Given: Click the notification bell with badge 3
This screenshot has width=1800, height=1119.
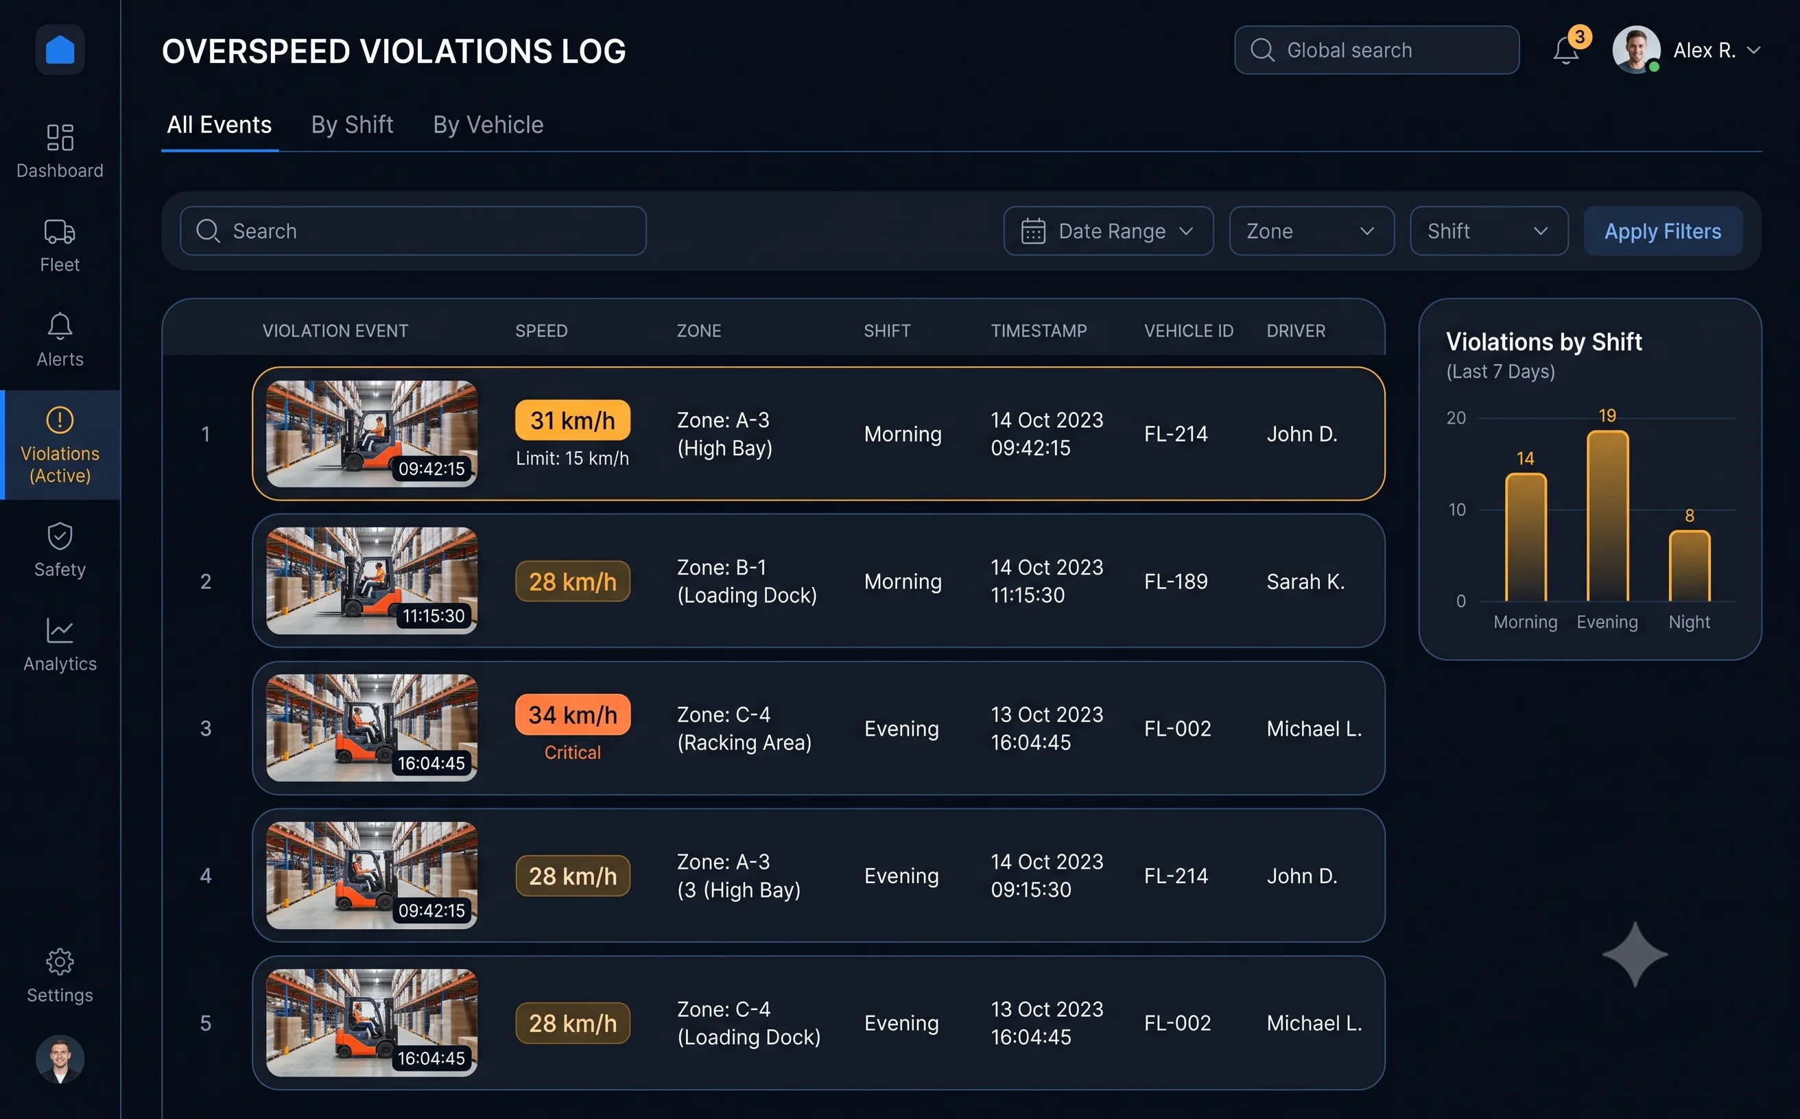Looking at the screenshot, I should click(x=1567, y=49).
